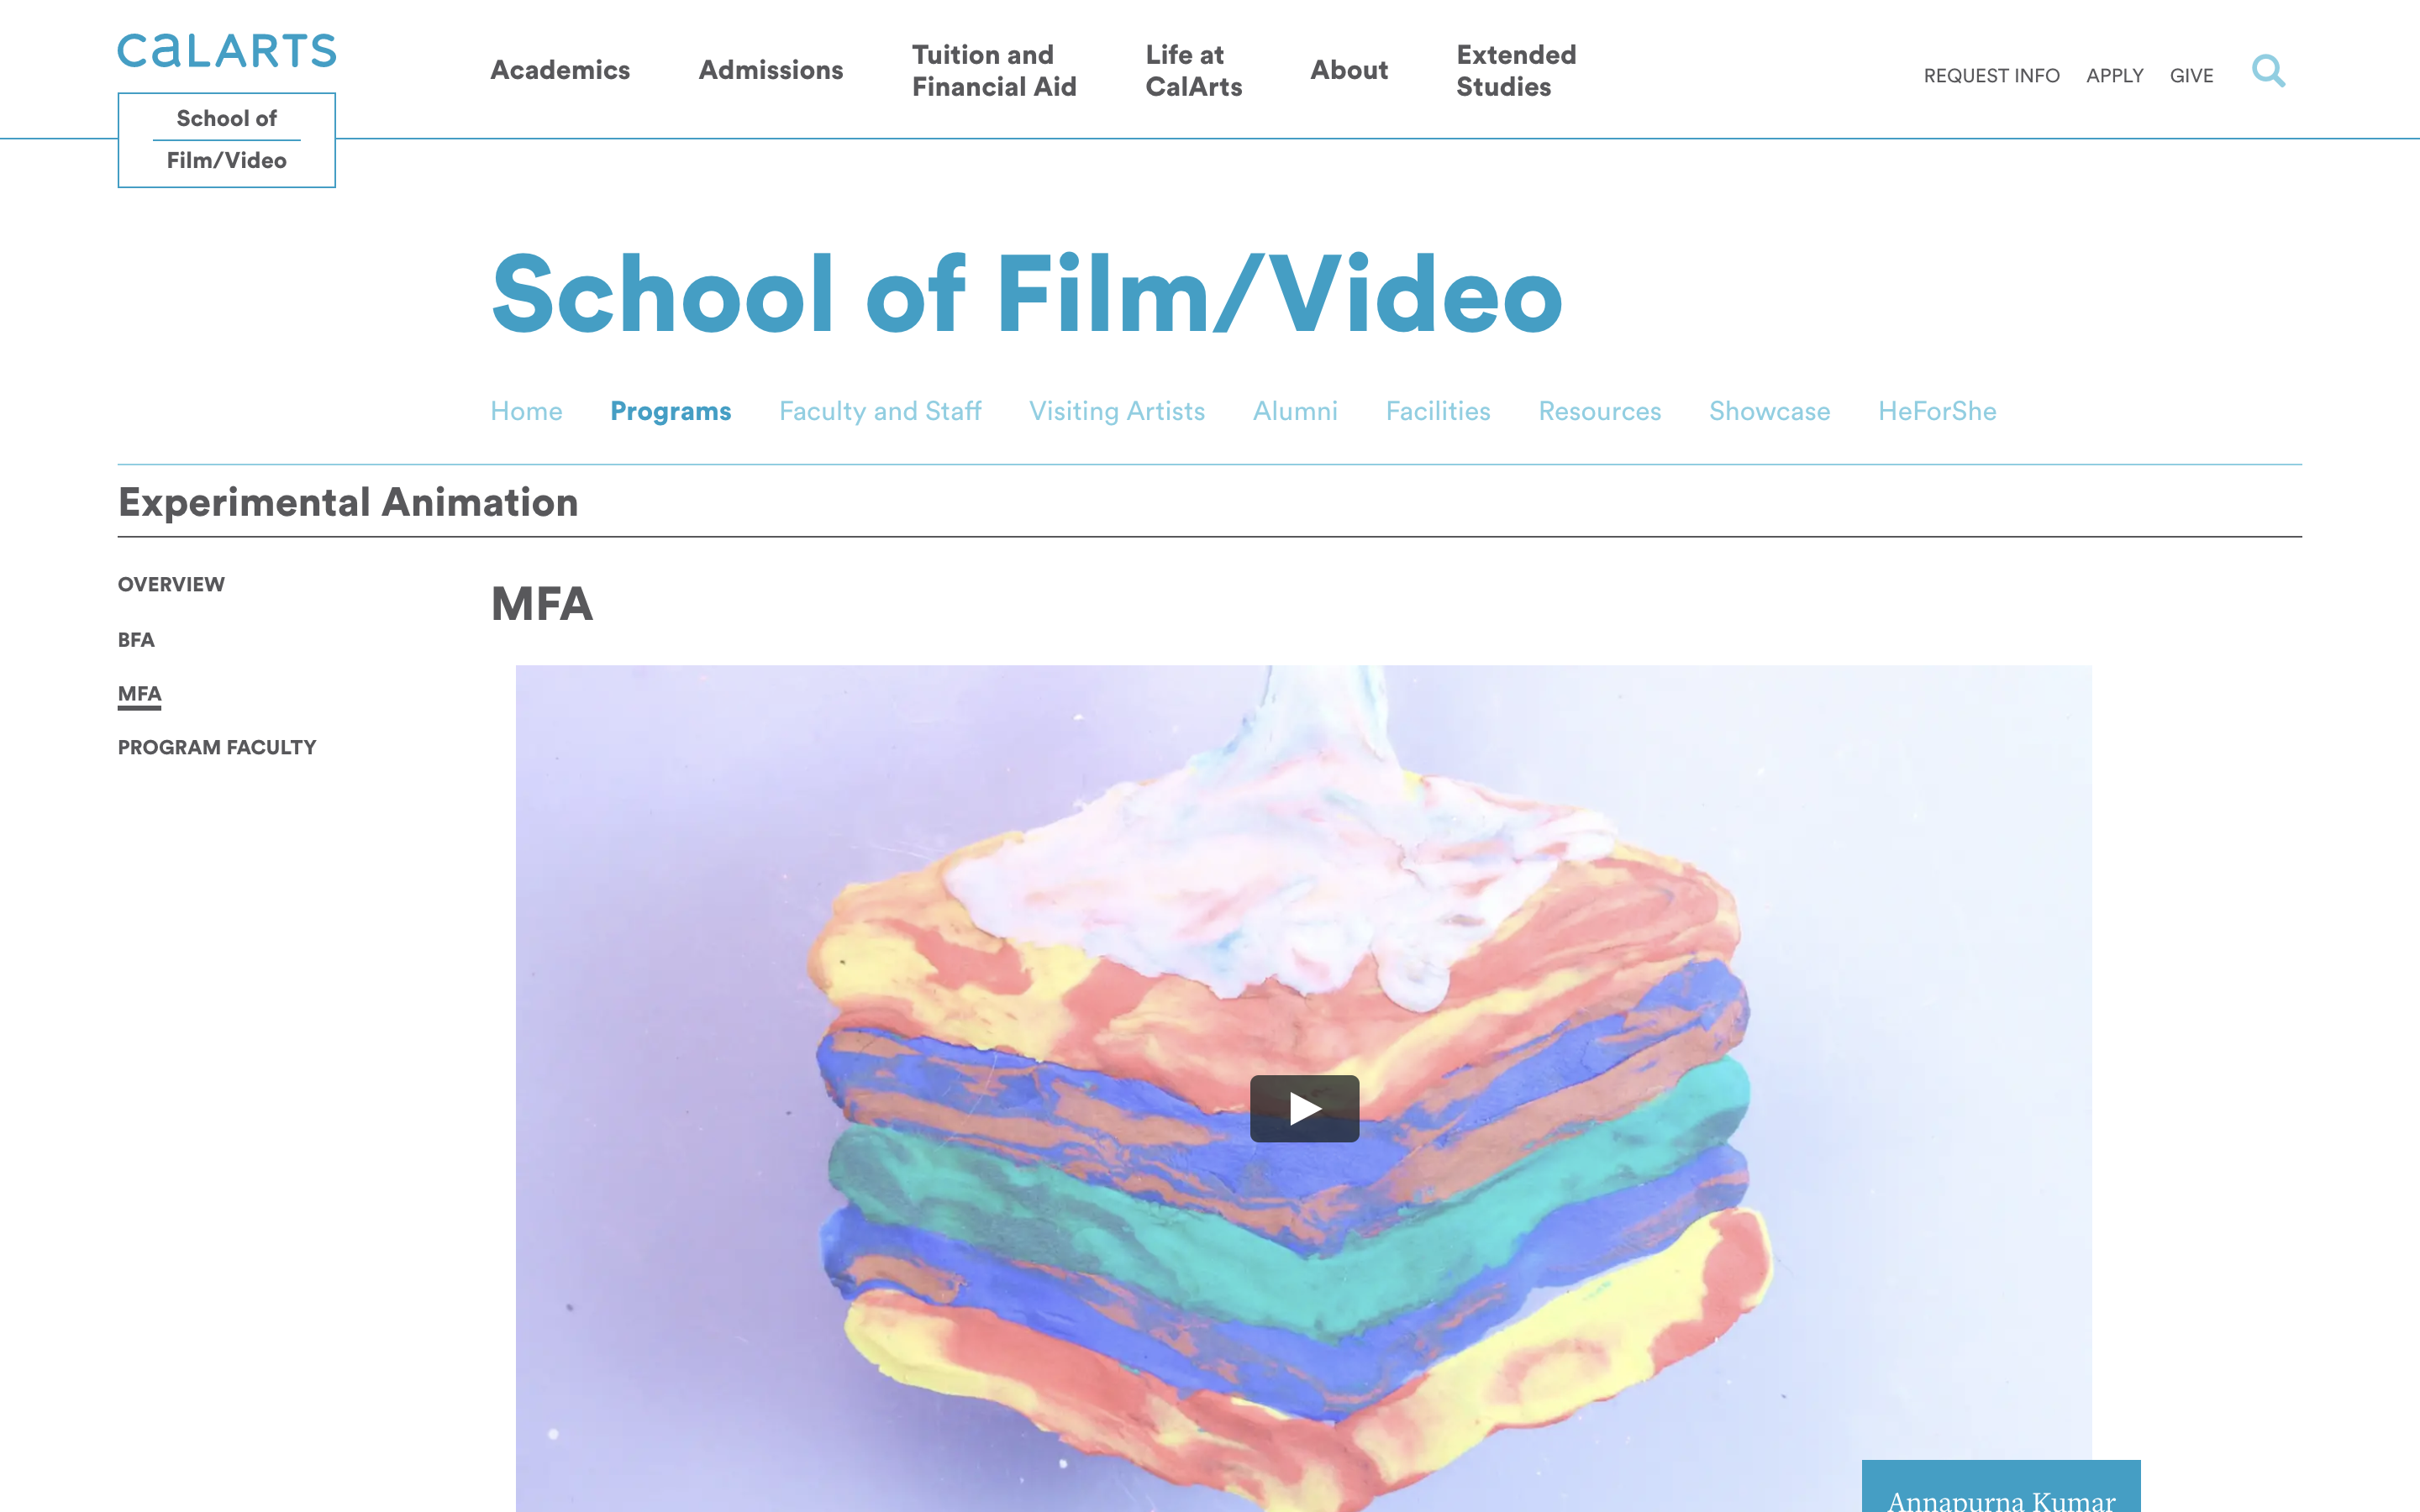
Task: Select the About navigation item
Action: (x=1349, y=70)
